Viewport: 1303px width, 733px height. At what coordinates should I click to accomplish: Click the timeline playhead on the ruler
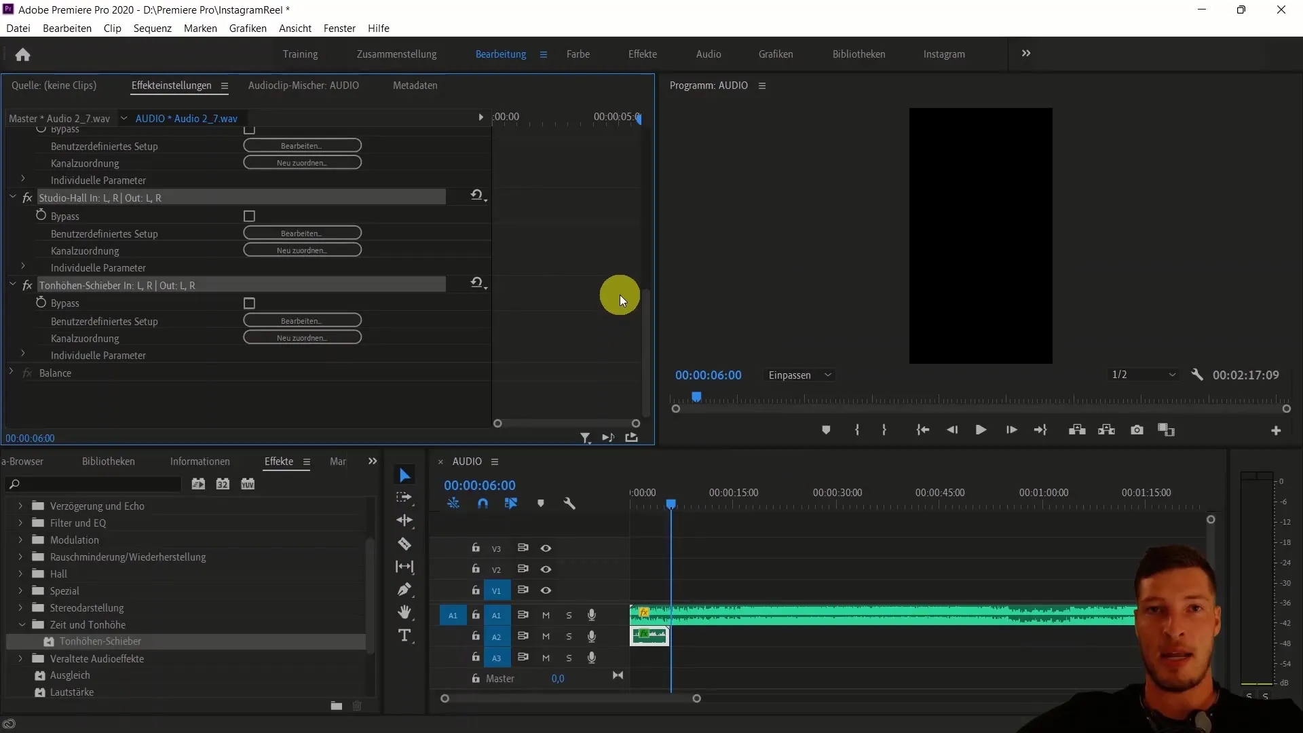[671, 504]
